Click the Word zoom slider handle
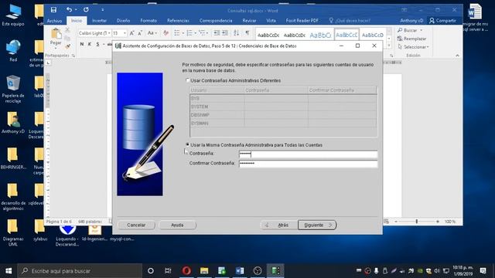This screenshot has height=278, width=495. point(416,222)
